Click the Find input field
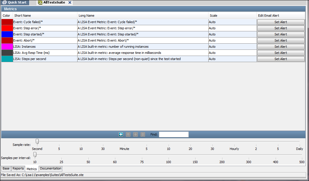 pyautogui.click(x=173, y=134)
